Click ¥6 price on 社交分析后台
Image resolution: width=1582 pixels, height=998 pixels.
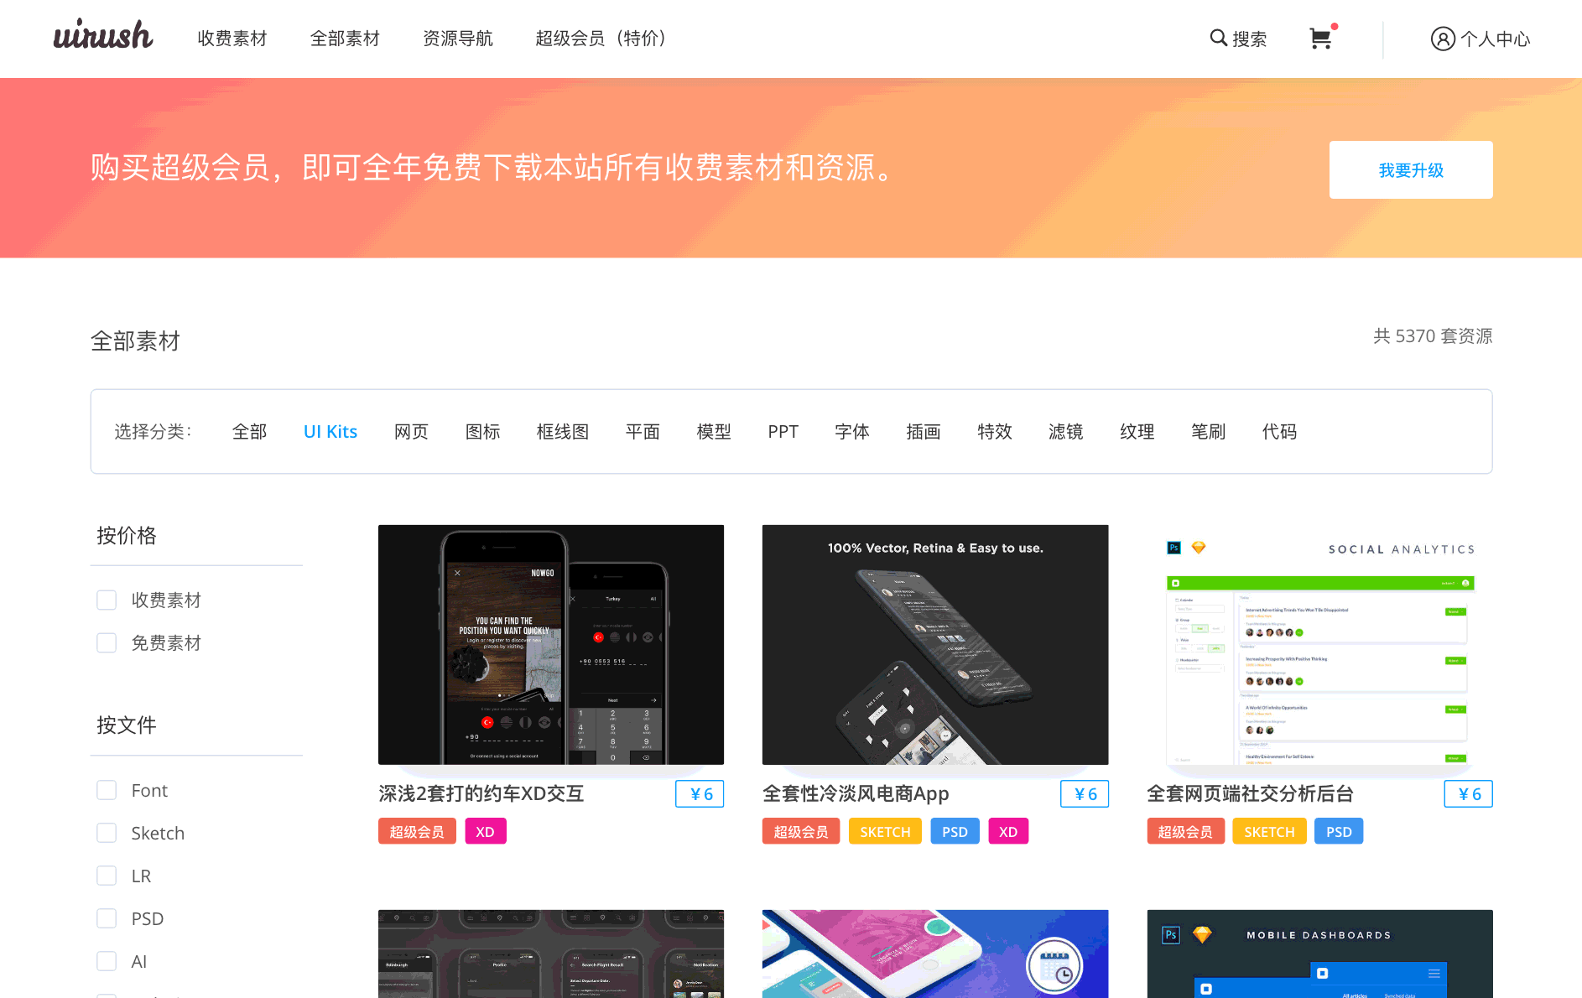coord(1469,794)
